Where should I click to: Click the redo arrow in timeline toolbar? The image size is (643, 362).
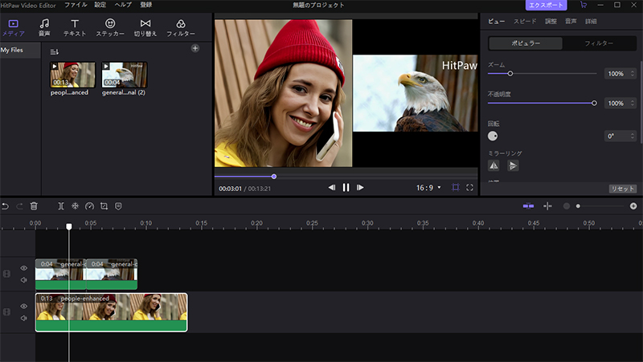tap(19, 206)
